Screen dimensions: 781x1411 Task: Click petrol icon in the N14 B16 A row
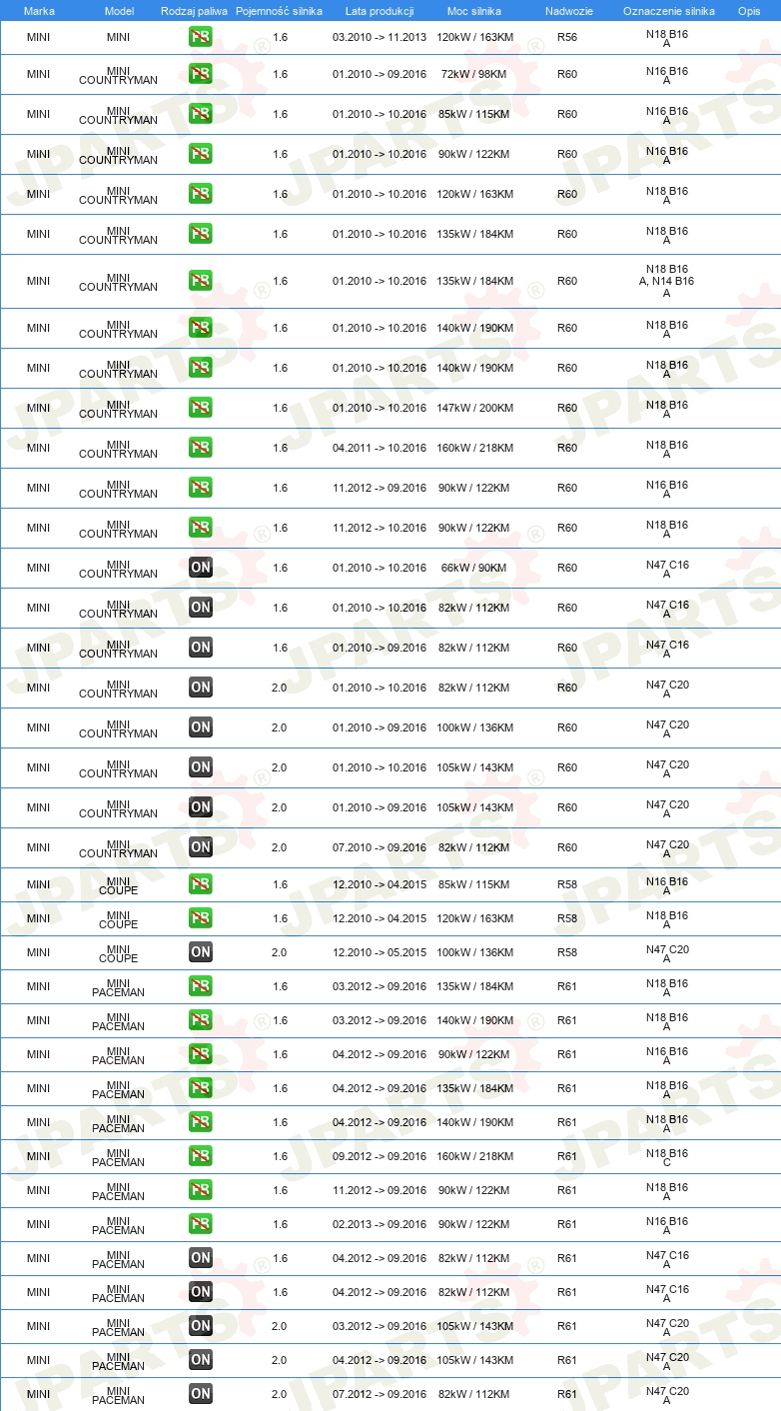click(201, 281)
